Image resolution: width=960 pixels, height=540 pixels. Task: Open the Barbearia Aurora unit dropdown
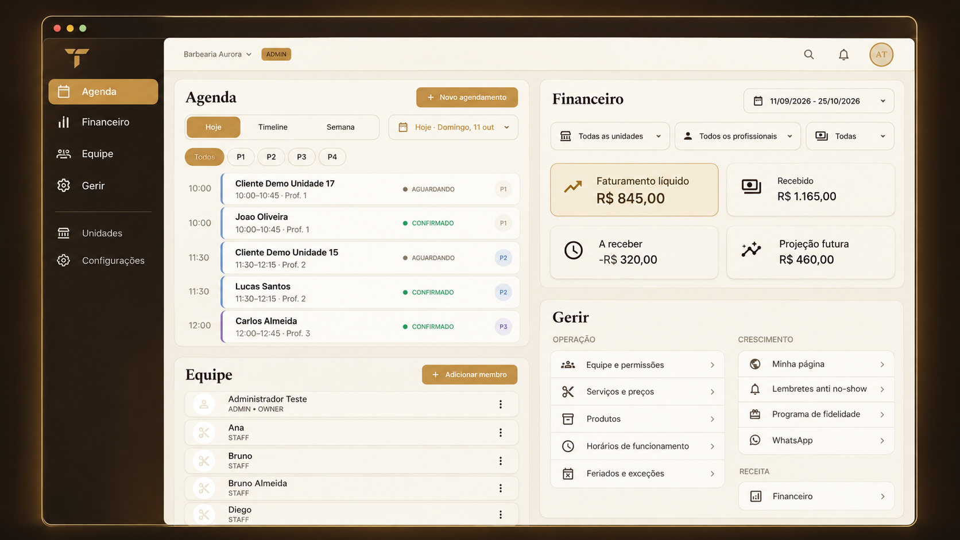[218, 55]
